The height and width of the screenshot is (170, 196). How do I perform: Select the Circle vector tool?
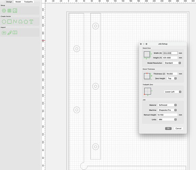pos(4,22)
